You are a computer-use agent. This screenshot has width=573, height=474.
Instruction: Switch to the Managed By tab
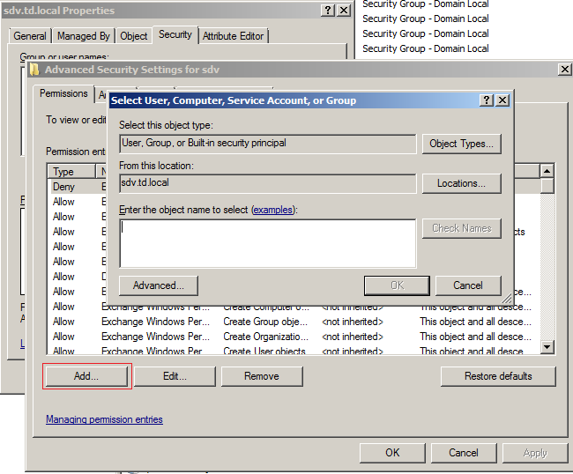[84, 36]
